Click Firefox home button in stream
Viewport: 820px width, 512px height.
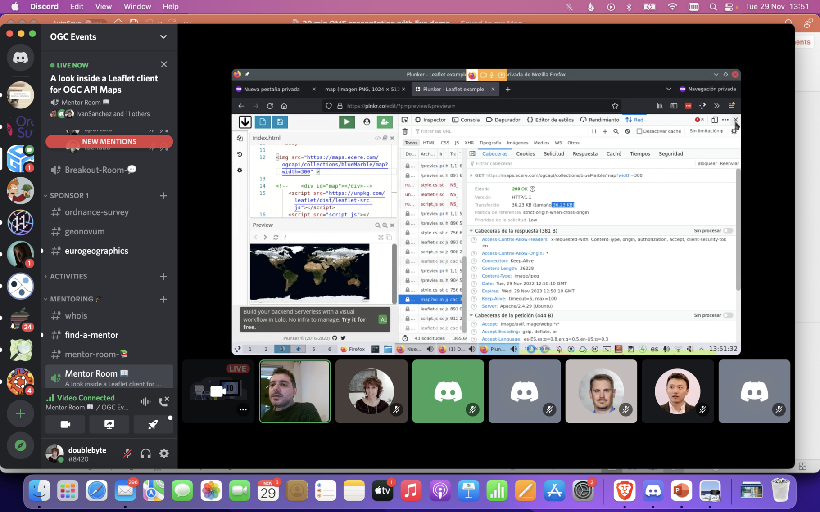[x=284, y=106]
